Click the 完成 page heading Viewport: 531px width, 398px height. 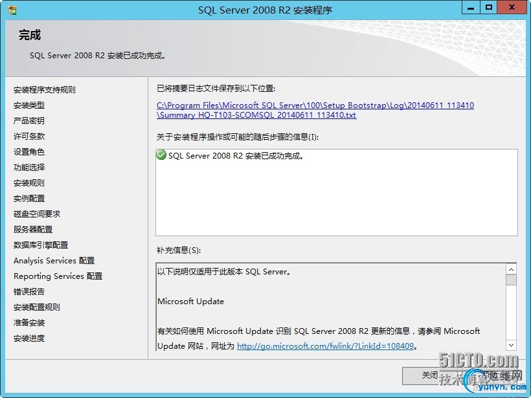[30, 35]
